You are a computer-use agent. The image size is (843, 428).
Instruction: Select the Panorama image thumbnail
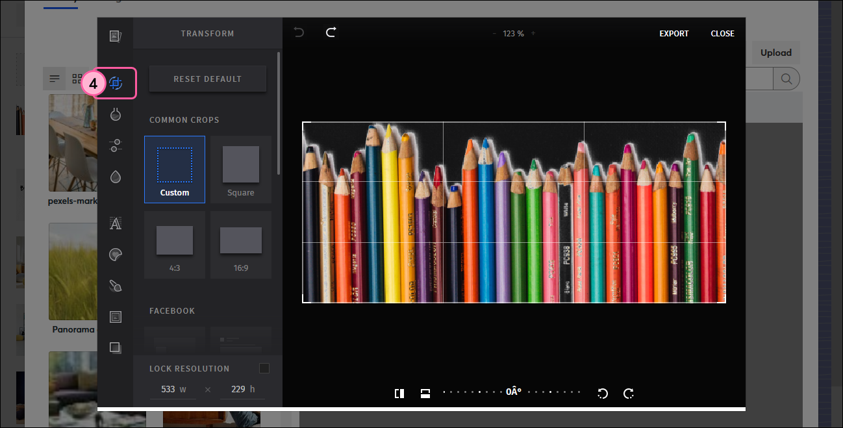[72, 271]
